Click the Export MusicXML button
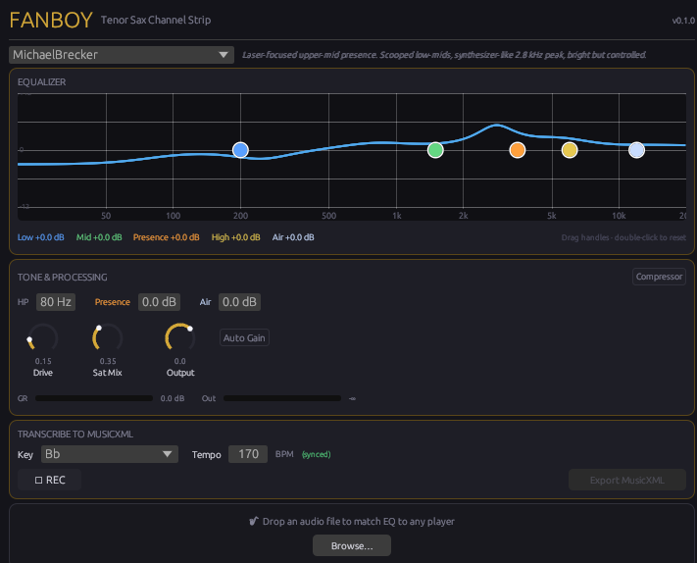 pyautogui.click(x=626, y=480)
